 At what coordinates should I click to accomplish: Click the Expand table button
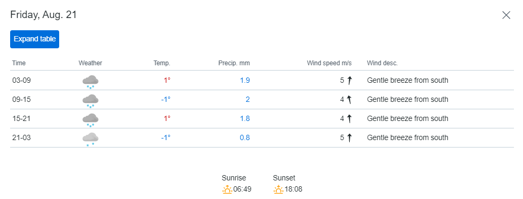click(x=35, y=39)
